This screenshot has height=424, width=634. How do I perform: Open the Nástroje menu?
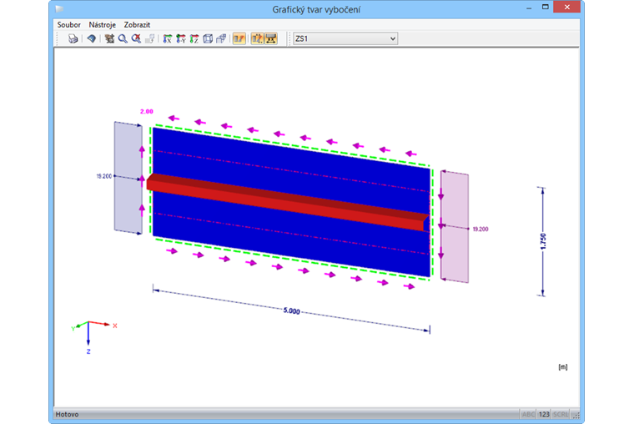(103, 25)
